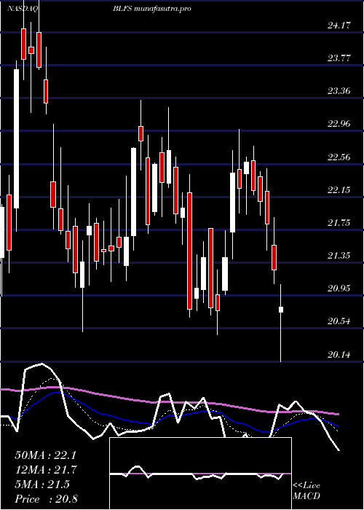Click the 20.14 price axis label
Screen dimensions: 364x510
pyautogui.click(x=339, y=354)
